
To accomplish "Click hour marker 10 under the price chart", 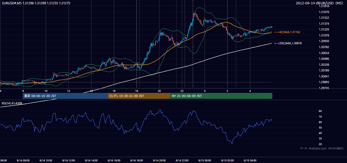I will pos(46,91).
